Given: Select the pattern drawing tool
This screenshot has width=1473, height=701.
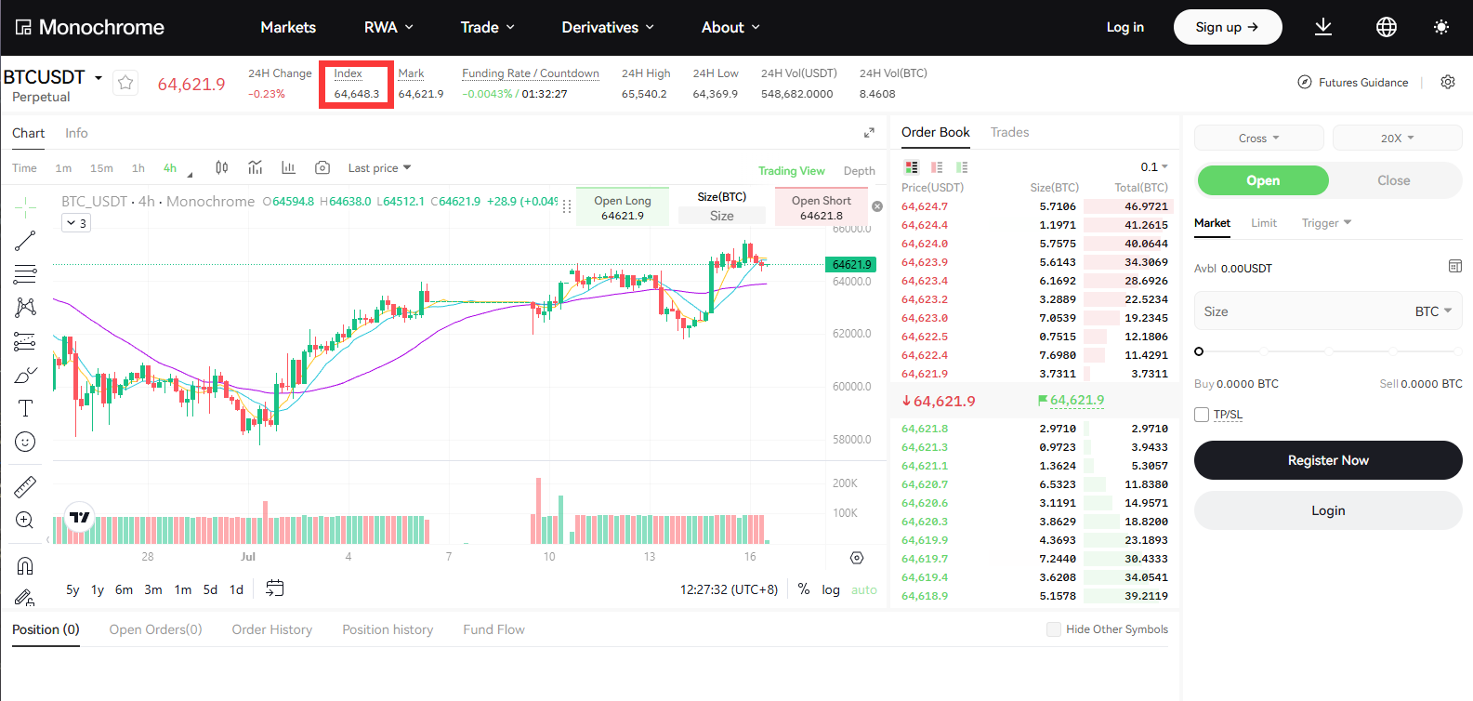Looking at the screenshot, I should 25,308.
